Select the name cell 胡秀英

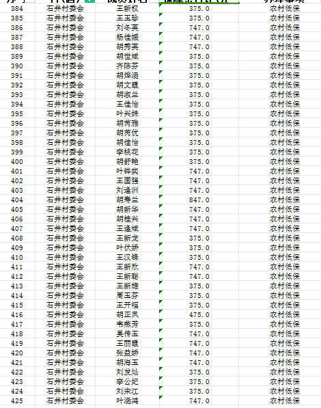tap(127, 47)
